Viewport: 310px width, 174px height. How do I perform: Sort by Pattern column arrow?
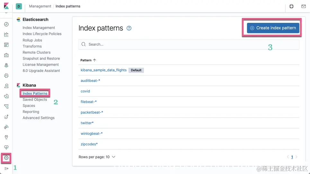pyautogui.click(x=94, y=60)
